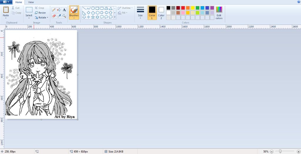Choose the Right triangle shape

84,13
